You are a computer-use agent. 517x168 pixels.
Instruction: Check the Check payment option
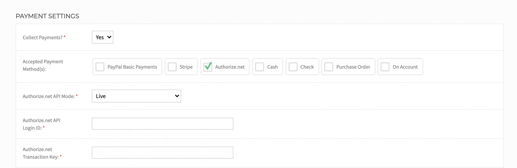(x=293, y=66)
